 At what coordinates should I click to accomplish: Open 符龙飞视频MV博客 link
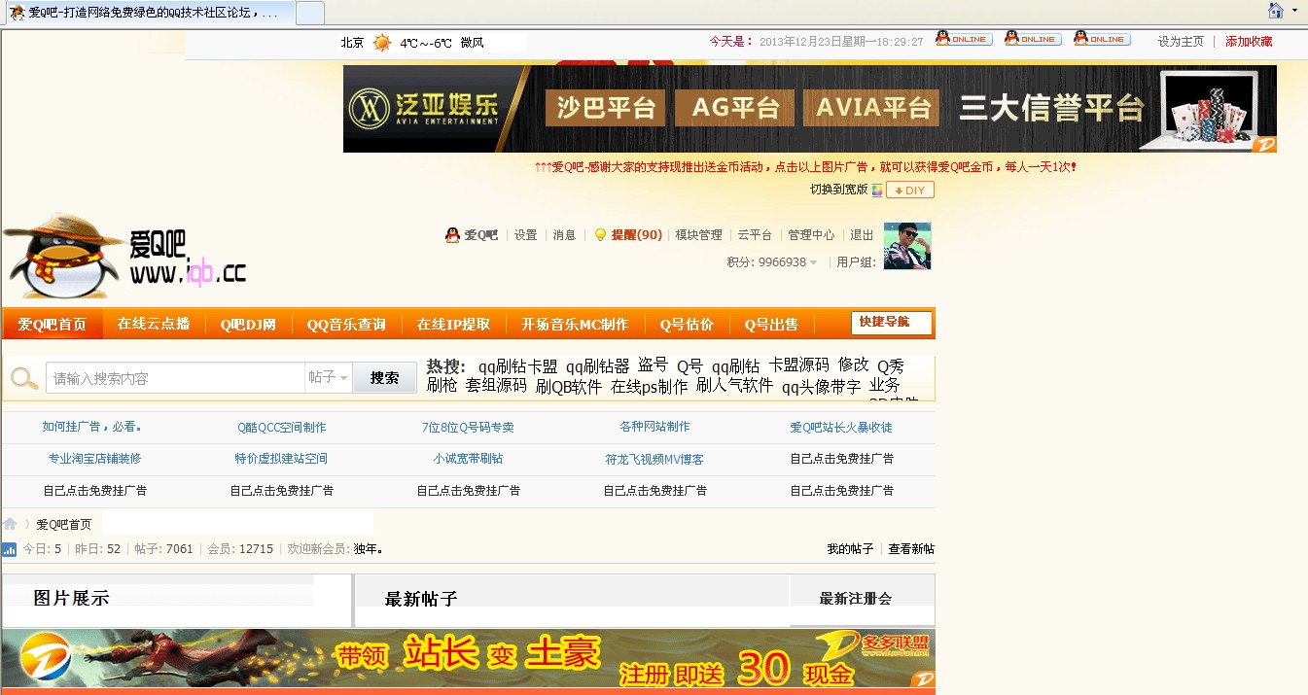(654, 459)
